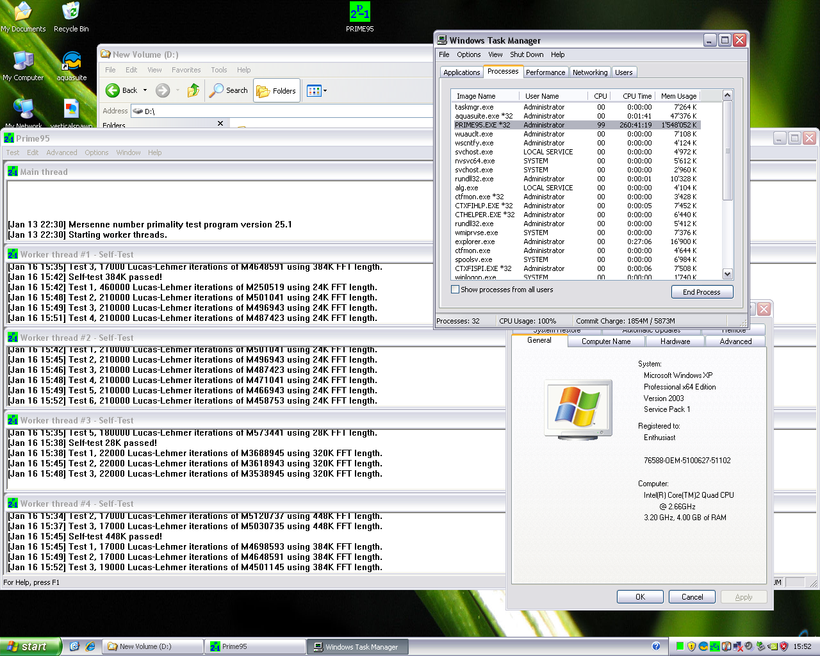Open the Advanced menu in Prime95

click(61, 152)
